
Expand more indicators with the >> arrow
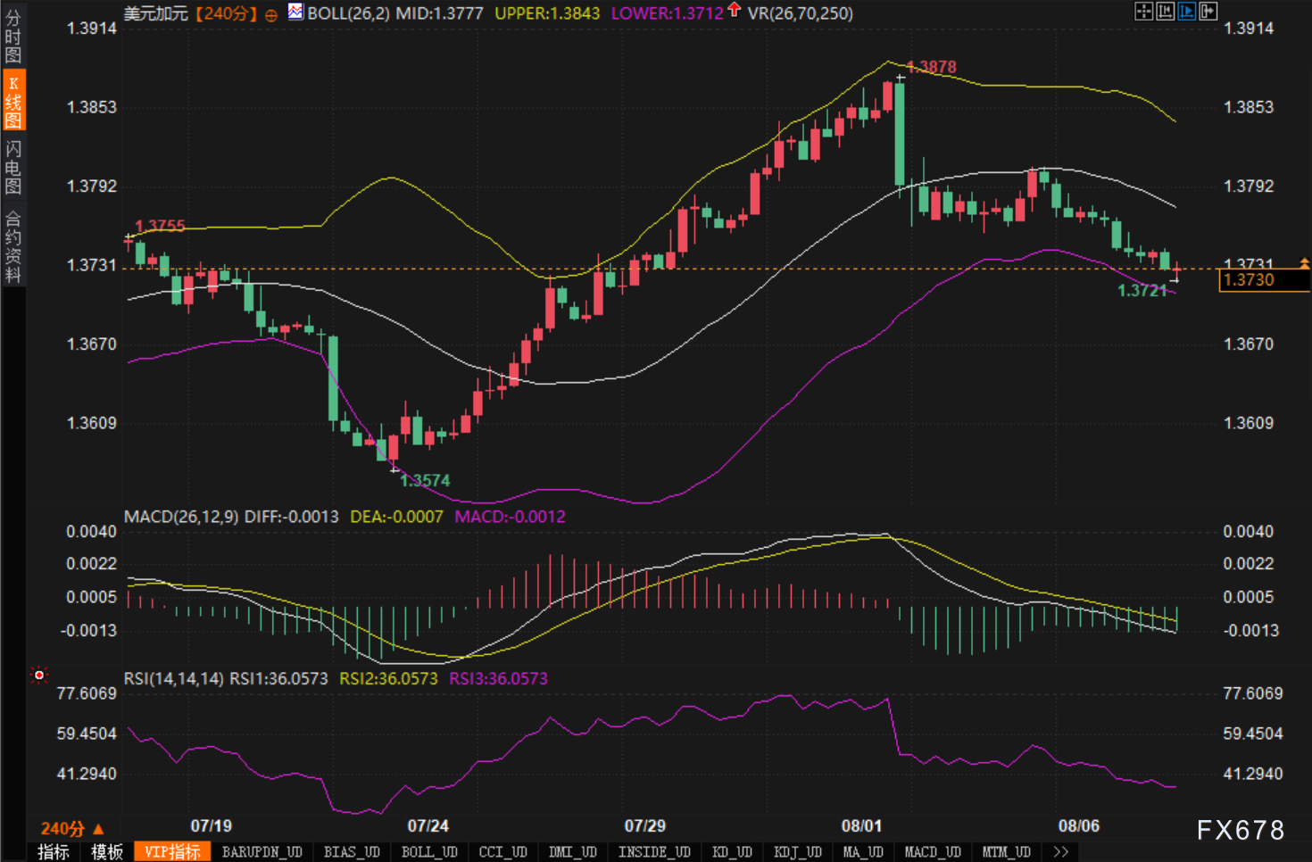pyautogui.click(x=1060, y=852)
